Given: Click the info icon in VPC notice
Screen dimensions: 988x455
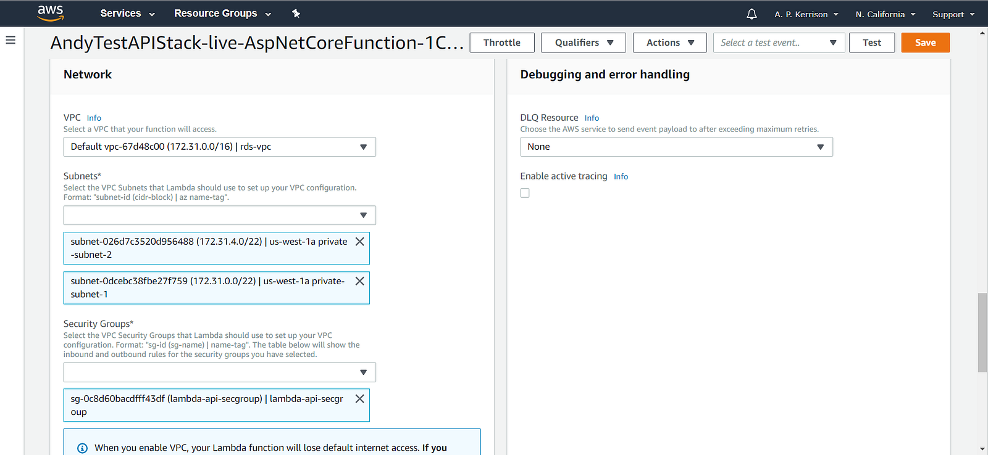Looking at the screenshot, I should click(x=82, y=448).
